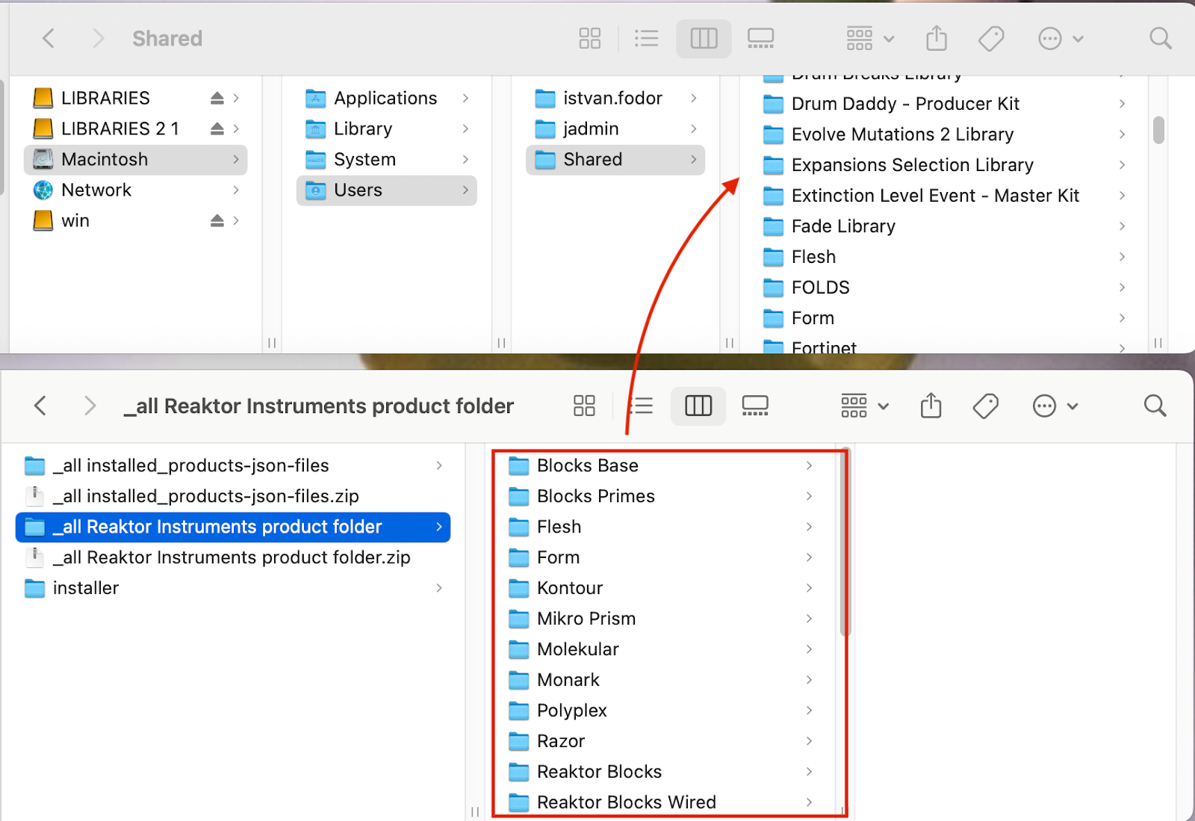1195x821 pixels.
Task: Switch Shared window to list view
Action: click(646, 38)
